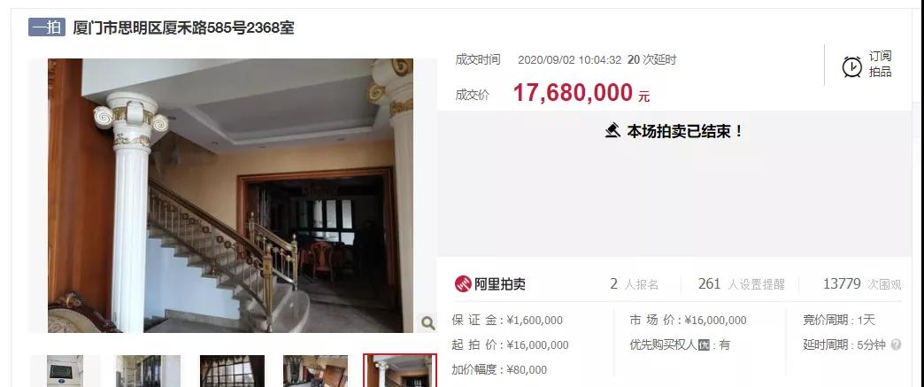924x387 pixels.
Task: Select the second thumbnail image
Action: (x=148, y=370)
